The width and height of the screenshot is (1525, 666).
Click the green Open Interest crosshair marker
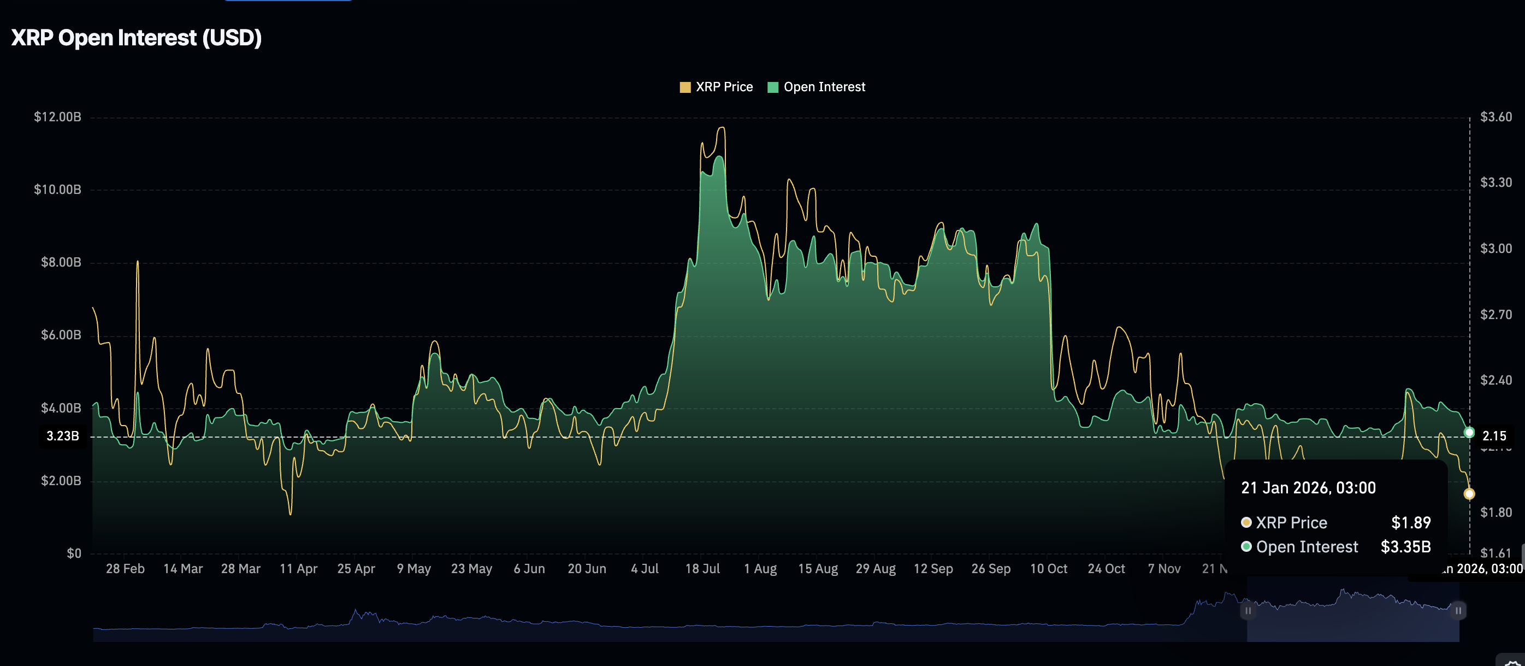(x=1469, y=432)
